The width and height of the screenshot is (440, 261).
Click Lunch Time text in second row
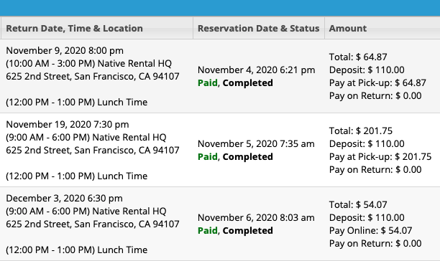tap(122, 176)
